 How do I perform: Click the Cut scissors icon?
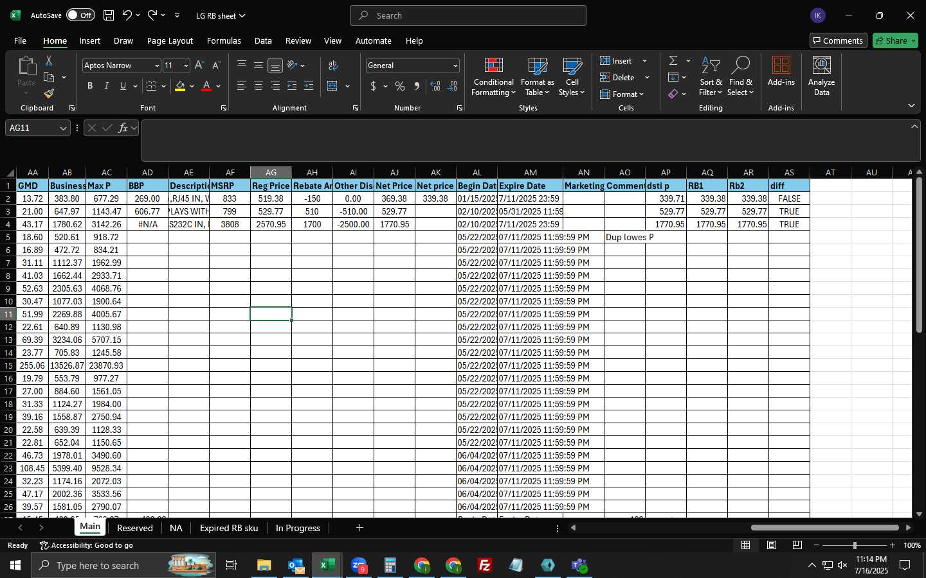49,60
